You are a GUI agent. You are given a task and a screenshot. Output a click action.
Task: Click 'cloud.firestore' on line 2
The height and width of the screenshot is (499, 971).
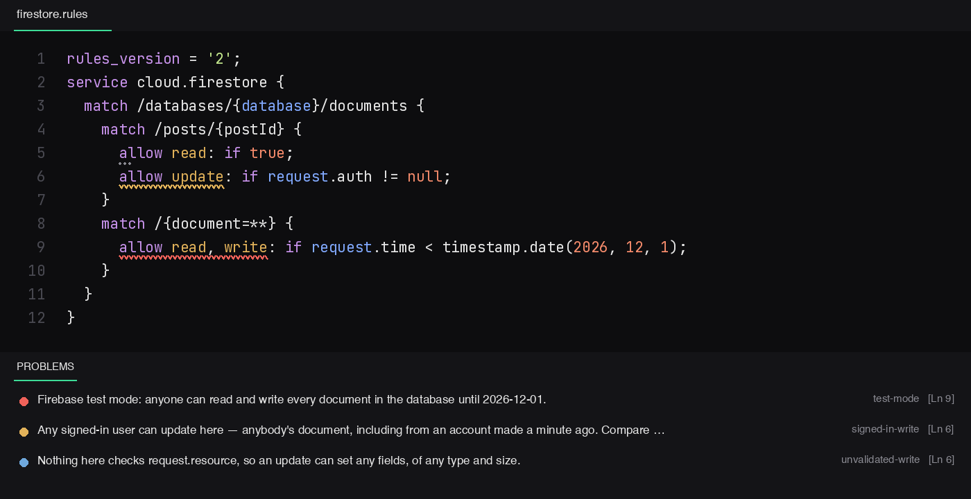(202, 82)
